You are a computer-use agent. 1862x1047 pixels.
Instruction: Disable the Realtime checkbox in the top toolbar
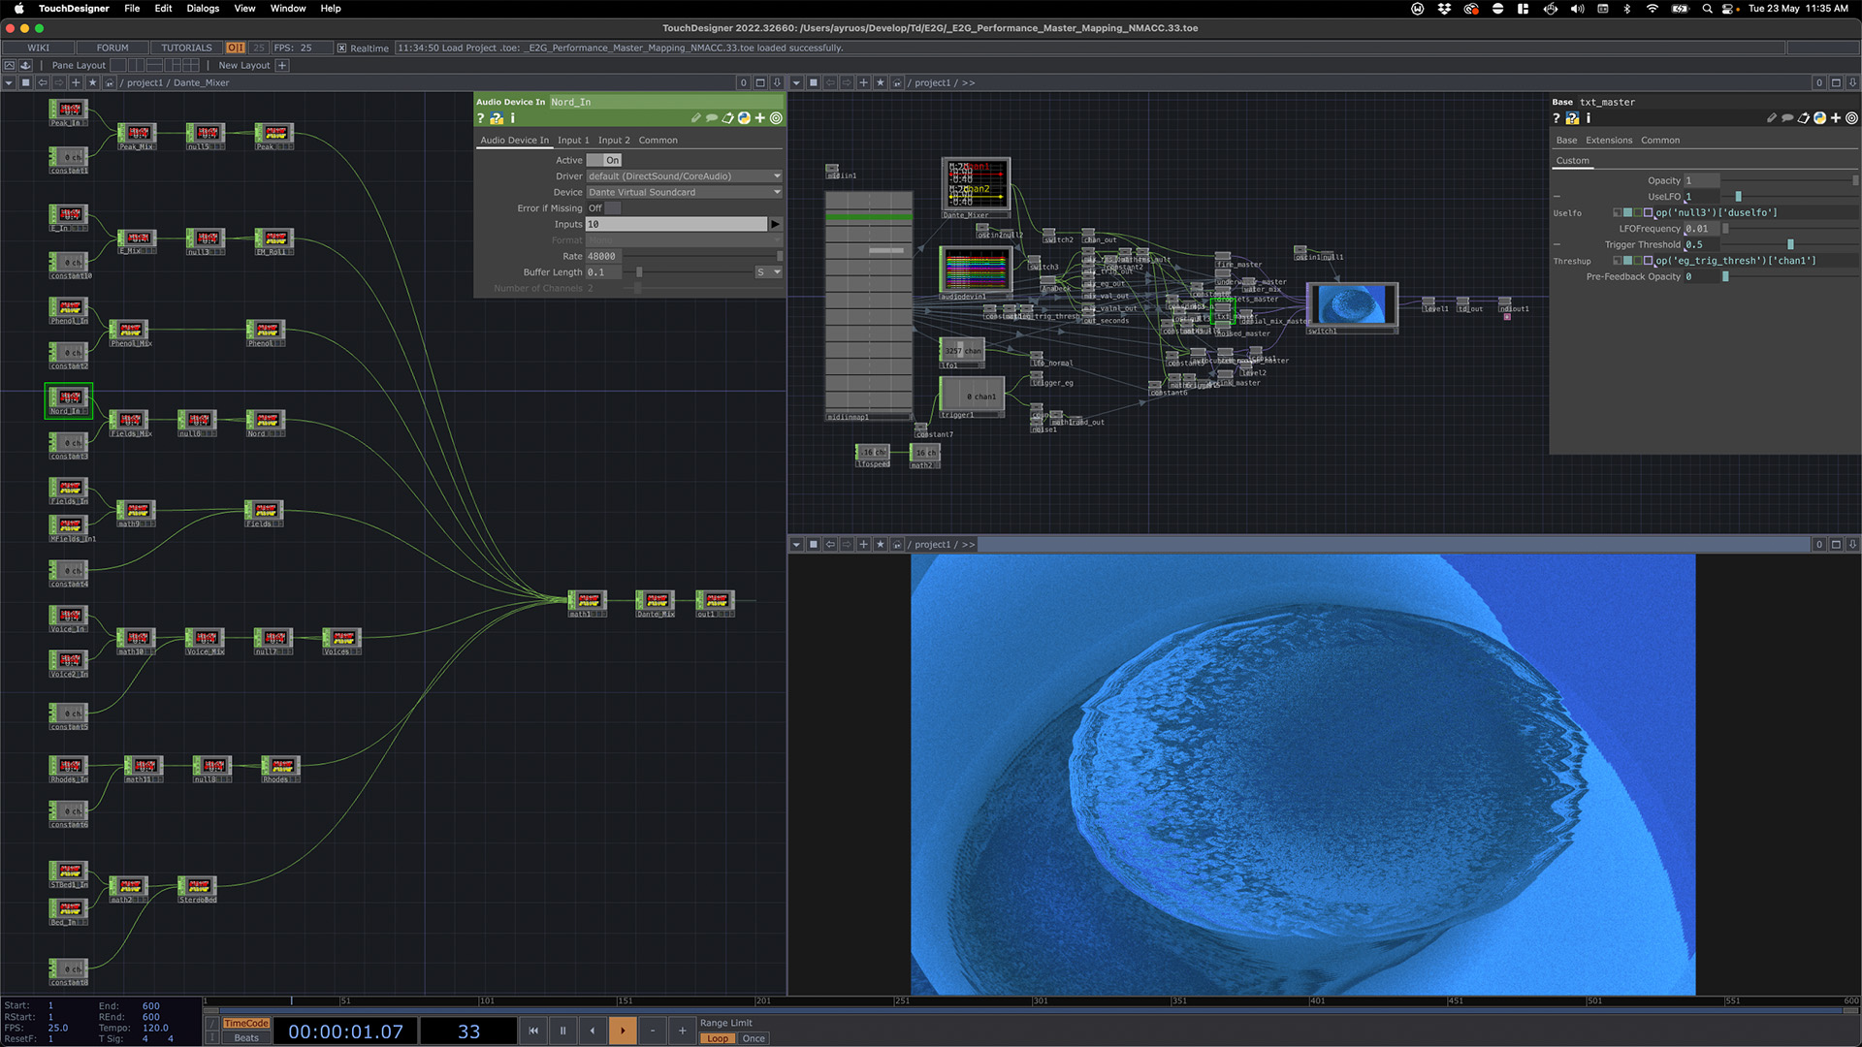pos(342,48)
